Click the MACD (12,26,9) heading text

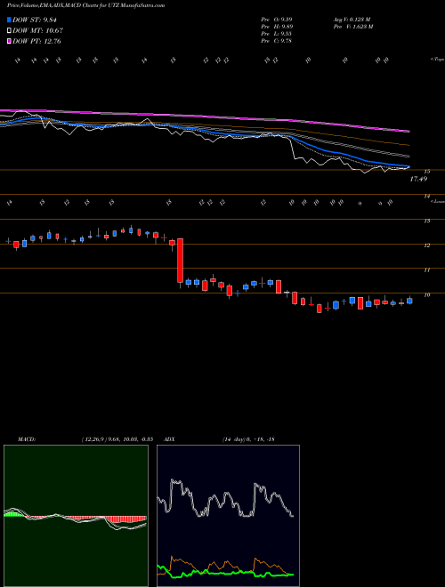click(85, 439)
